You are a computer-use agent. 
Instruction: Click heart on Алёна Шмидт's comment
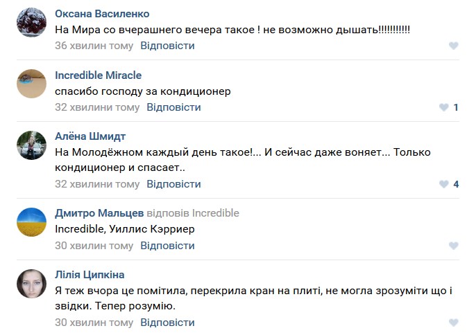(444, 185)
